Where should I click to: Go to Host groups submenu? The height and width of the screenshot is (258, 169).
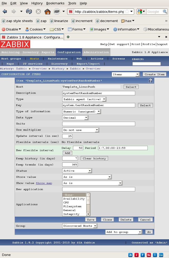11,59
